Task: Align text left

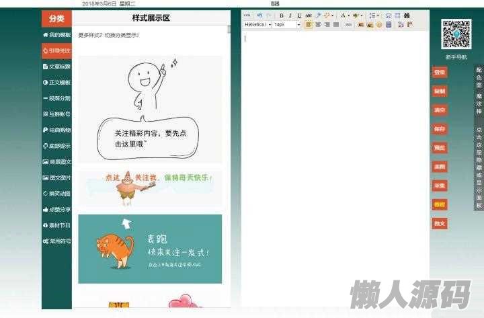Action: click(309, 24)
